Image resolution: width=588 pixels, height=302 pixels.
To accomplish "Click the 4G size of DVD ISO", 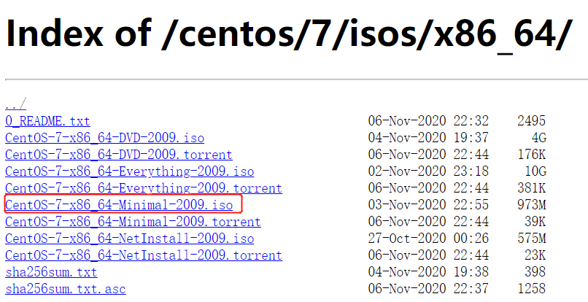I will click(539, 138).
